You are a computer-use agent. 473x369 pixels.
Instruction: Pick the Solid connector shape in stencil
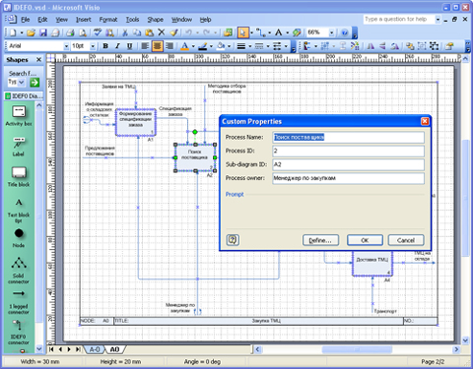tap(19, 271)
